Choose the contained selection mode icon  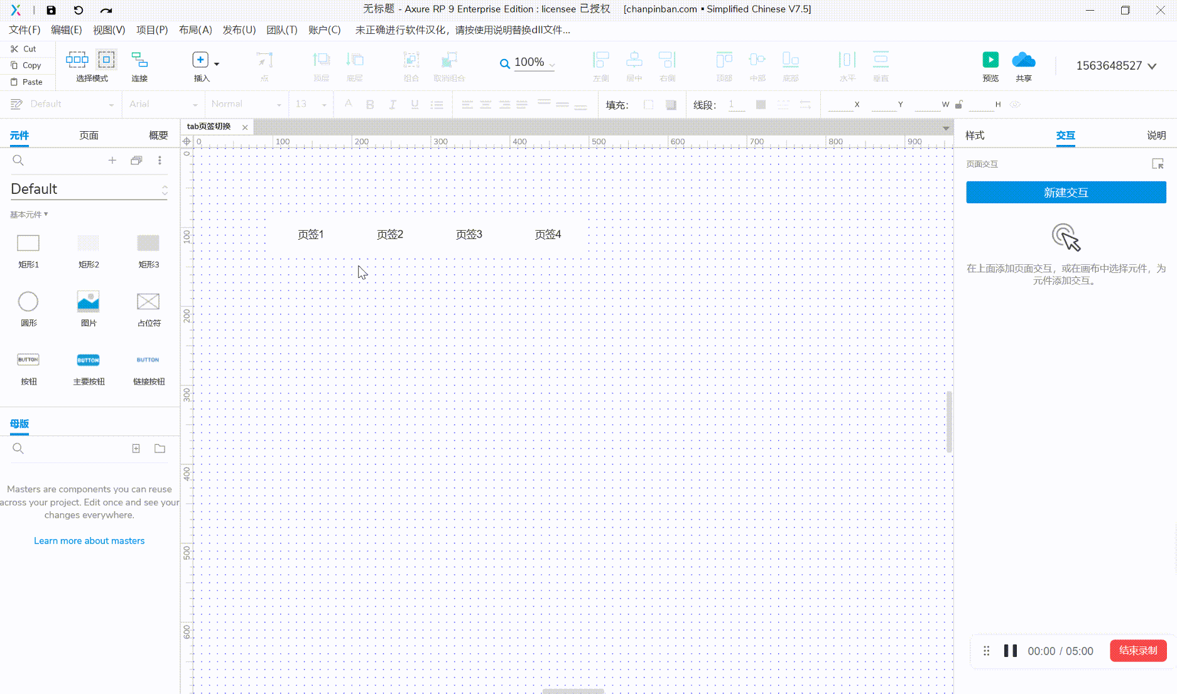[x=106, y=60]
